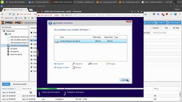Click the VM 103 - Créer task entry

81,99
